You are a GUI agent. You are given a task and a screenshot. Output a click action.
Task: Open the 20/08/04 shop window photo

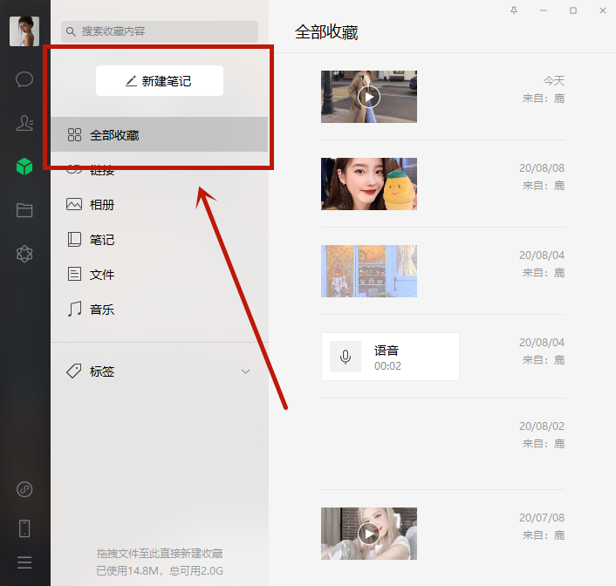click(x=369, y=271)
